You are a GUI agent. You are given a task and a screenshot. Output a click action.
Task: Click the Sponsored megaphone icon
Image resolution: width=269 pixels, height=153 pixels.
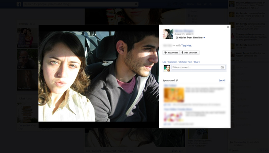(x=177, y=80)
